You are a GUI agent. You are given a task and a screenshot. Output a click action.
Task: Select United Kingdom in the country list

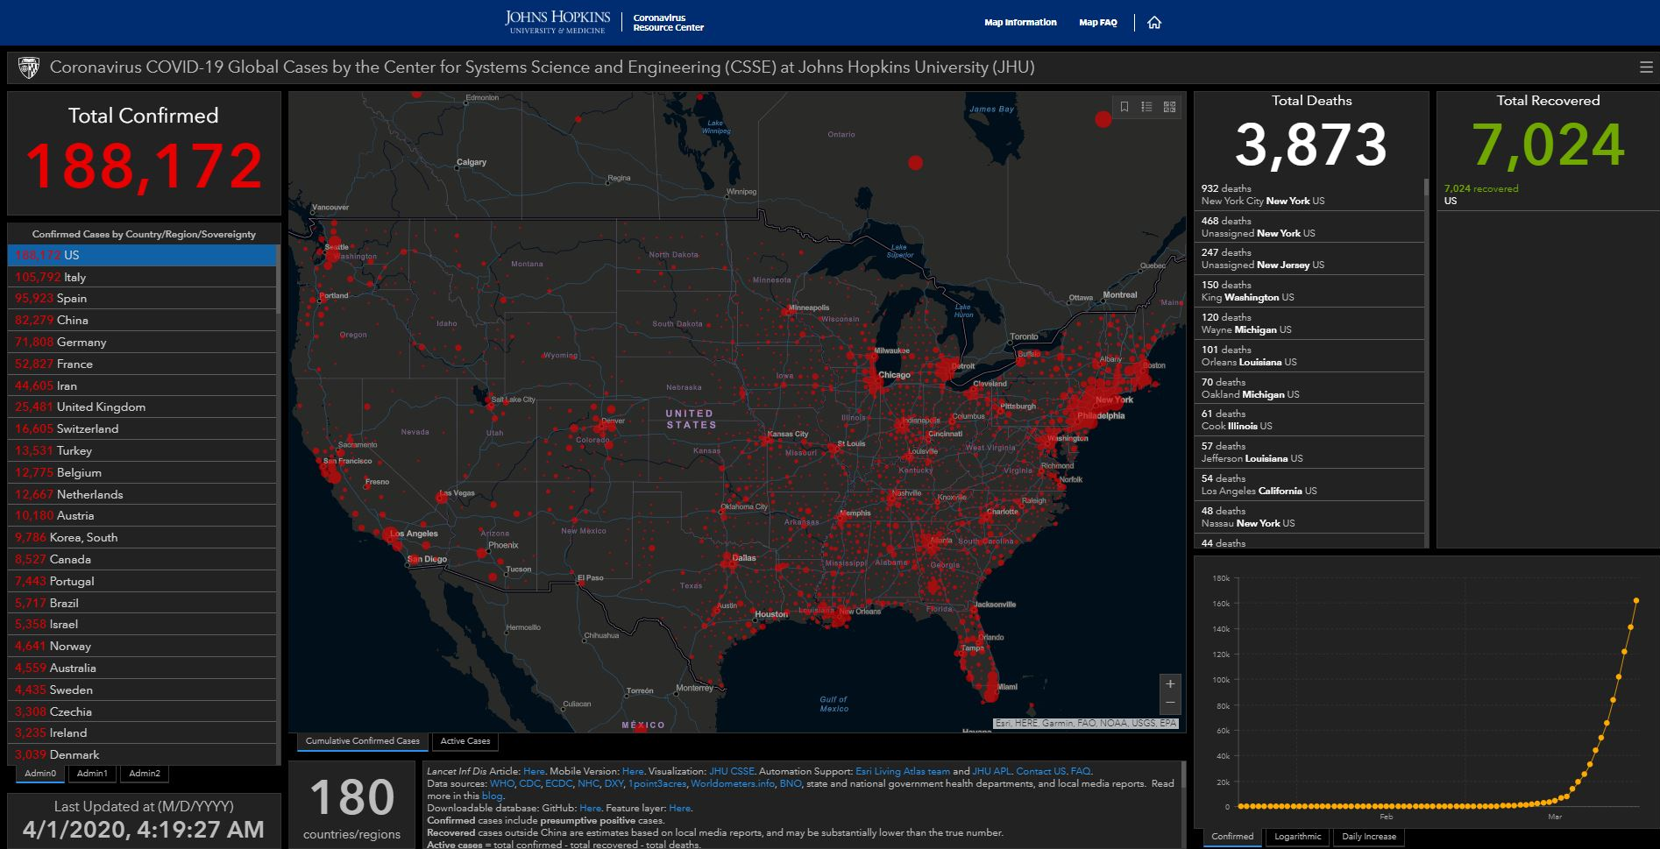[142, 407]
